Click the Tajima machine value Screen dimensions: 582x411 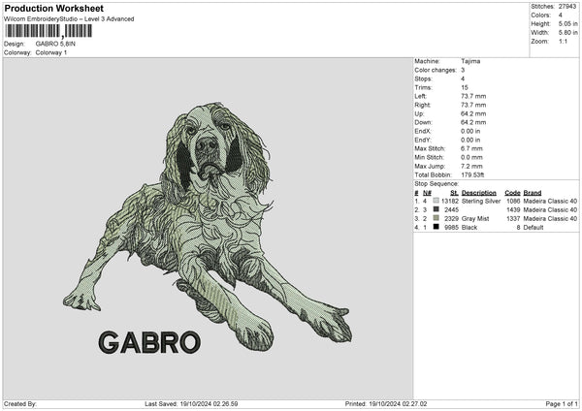click(x=470, y=61)
